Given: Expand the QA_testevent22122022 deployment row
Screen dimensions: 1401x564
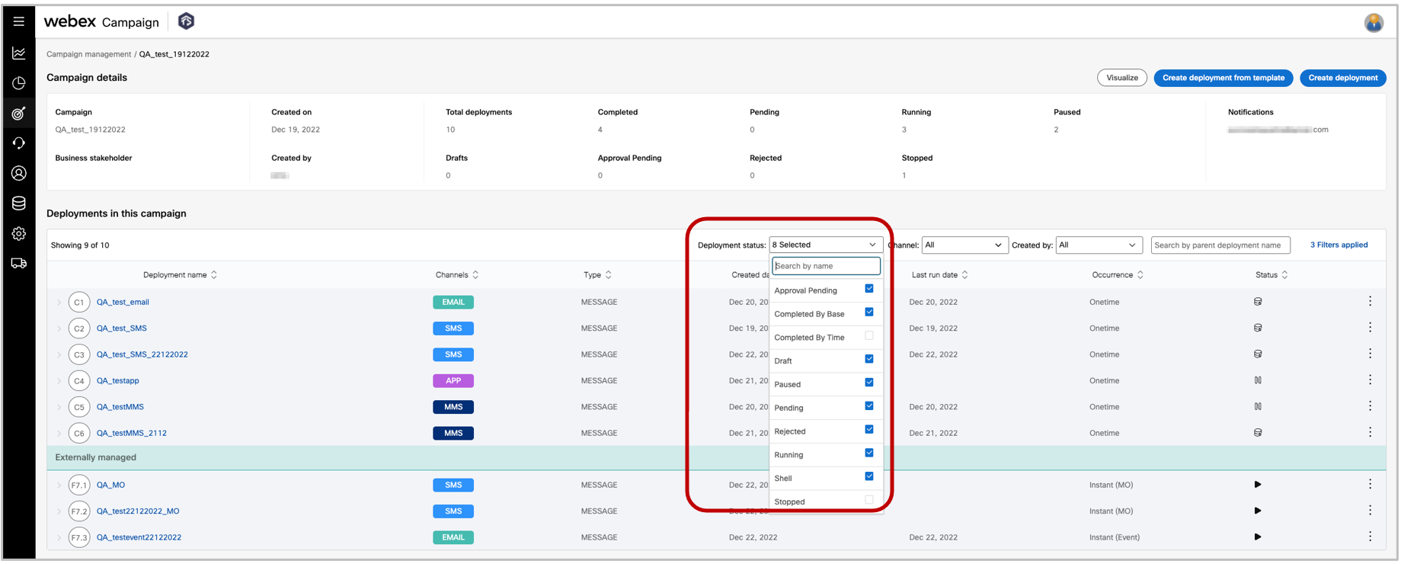Looking at the screenshot, I should click(x=59, y=537).
